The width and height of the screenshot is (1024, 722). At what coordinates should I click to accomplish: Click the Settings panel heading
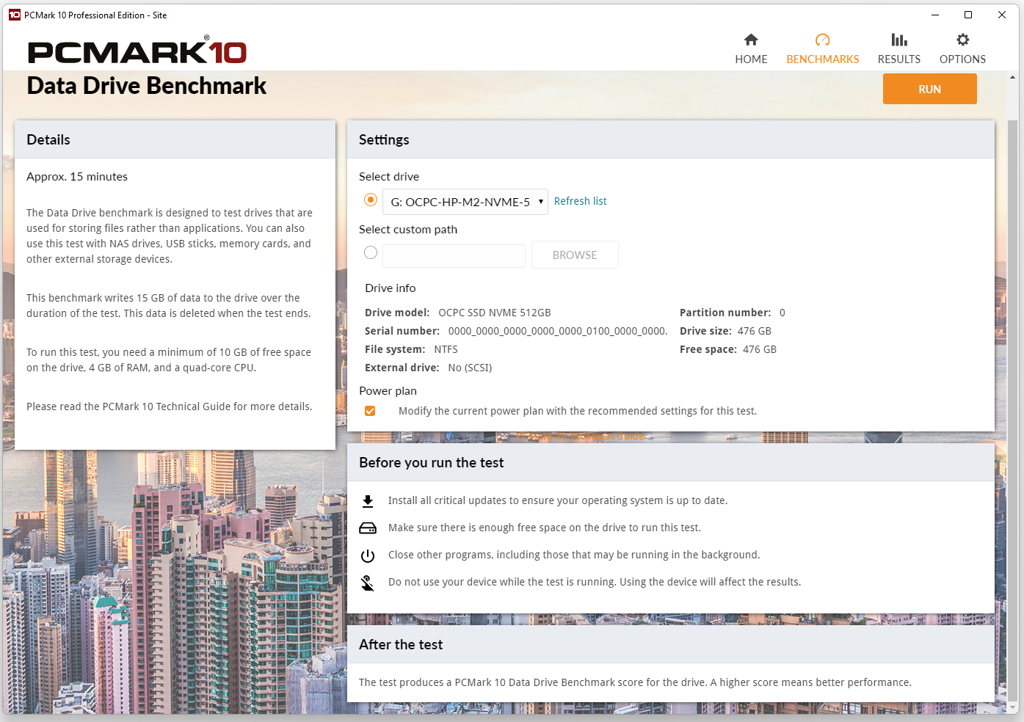(384, 140)
